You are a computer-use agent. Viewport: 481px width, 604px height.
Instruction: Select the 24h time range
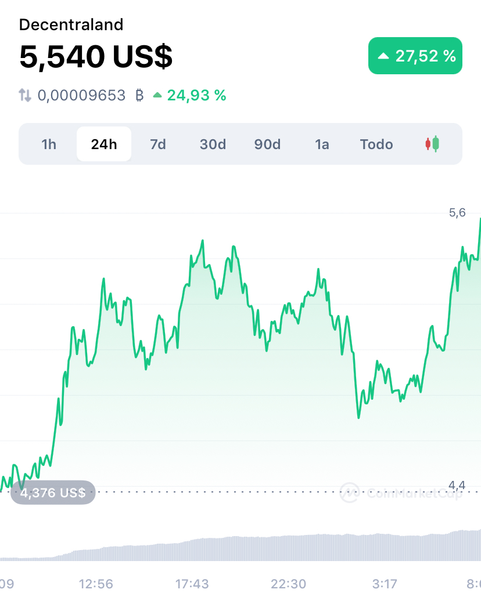click(104, 144)
